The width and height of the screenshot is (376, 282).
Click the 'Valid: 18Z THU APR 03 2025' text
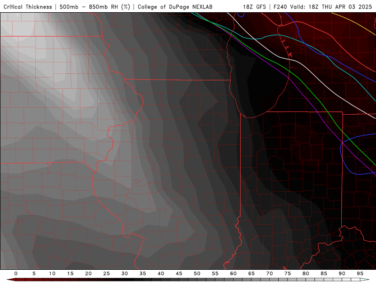point(331,7)
